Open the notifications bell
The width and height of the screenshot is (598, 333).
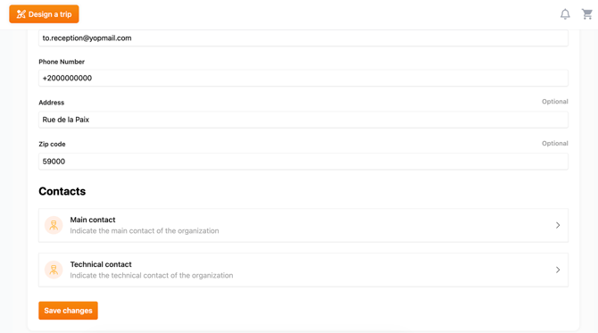(x=565, y=14)
